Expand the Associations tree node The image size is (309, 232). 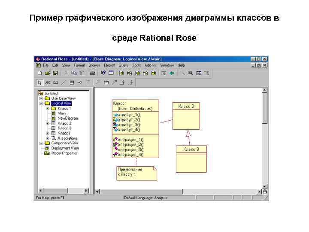47,138
